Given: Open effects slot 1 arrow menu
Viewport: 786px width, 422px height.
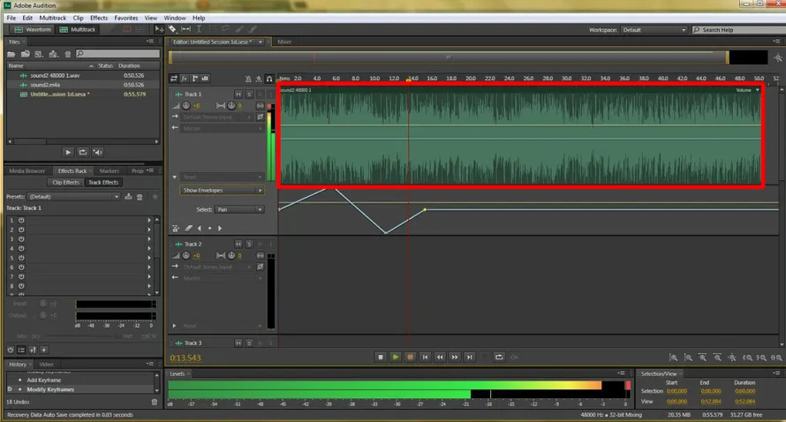Looking at the screenshot, I should [149, 221].
